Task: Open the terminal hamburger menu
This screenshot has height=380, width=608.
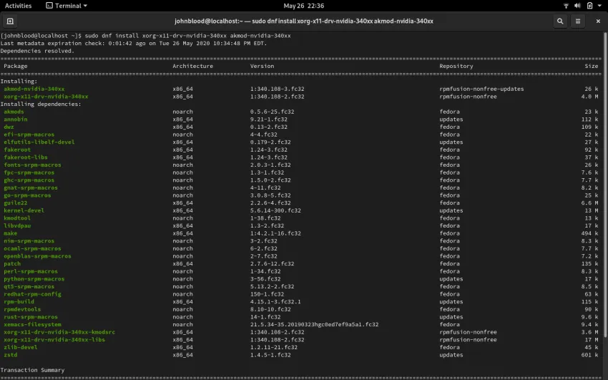Action: pos(579,21)
